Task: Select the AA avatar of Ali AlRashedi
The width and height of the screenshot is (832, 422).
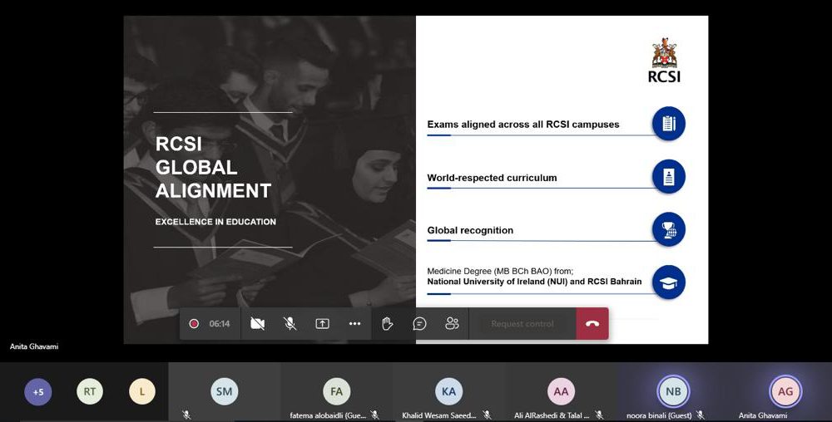Action: click(561, 391)
